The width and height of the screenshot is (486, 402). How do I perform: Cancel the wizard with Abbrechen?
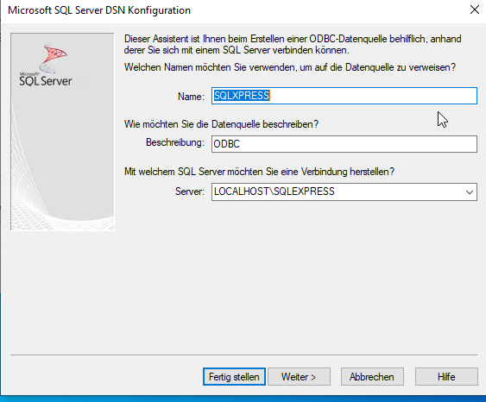pyautogui.click(x=372, y=377)
